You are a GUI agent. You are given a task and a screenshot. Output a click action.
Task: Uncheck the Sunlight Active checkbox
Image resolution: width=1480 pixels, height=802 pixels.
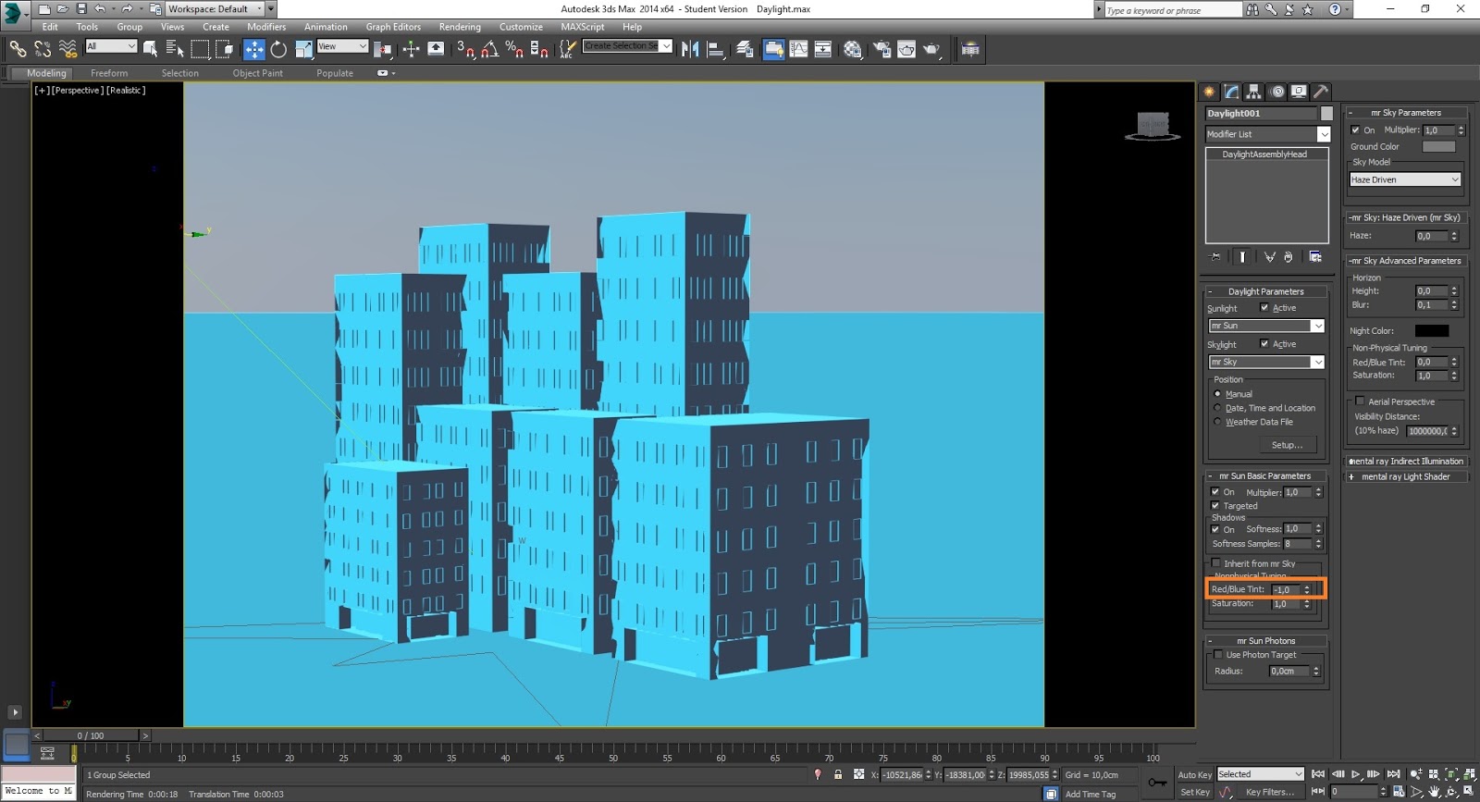click(x=1264, y=308)
